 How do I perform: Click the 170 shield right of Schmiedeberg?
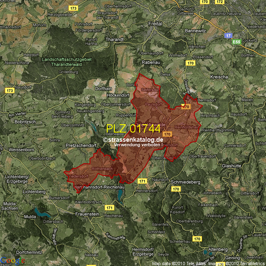pos(175,189)
